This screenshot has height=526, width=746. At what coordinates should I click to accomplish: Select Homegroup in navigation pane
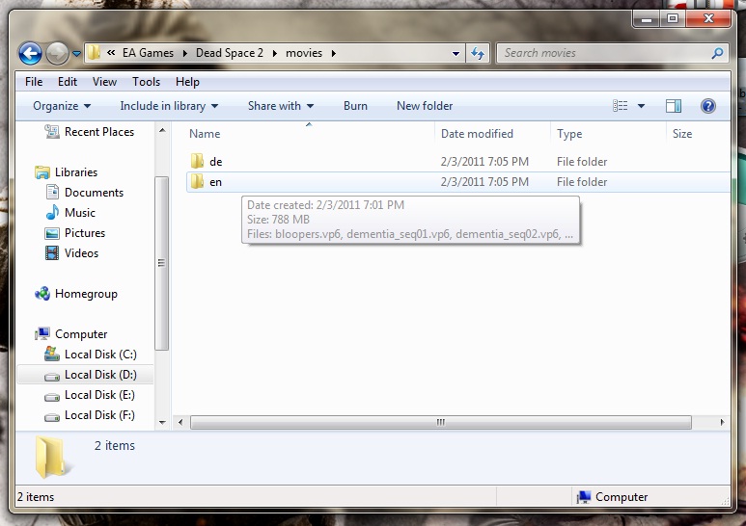[86, 295]
